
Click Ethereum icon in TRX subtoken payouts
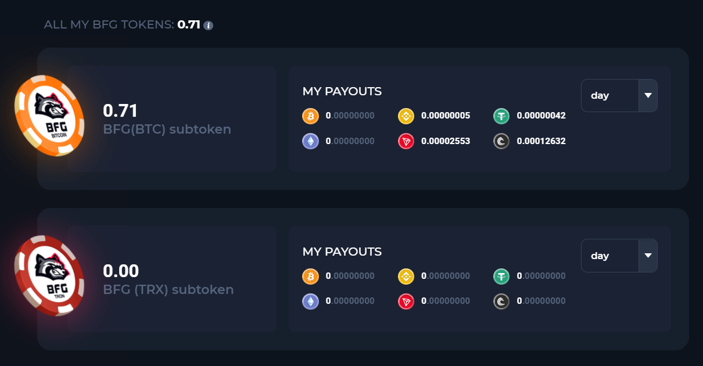pyautogui.click(x=311, y=301)
